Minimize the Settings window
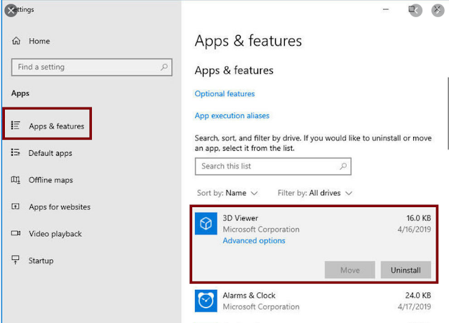This screenshot has height=323, width=449. 386,9
